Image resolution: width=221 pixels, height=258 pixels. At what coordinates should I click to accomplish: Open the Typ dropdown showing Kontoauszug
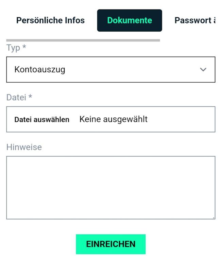[111, 70]
